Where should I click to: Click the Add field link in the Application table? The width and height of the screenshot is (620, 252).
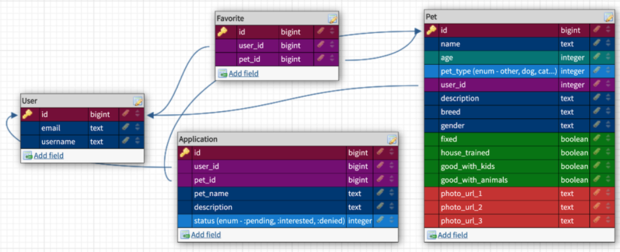point(206,235)
